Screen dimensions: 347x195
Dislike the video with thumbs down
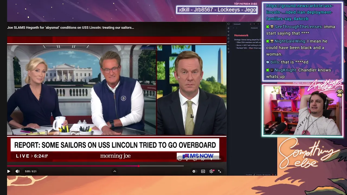[x=187, y=159]
